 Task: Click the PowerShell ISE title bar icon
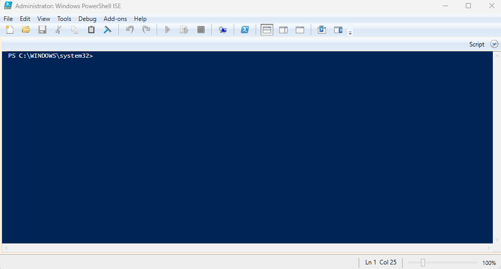coord(8,6)
